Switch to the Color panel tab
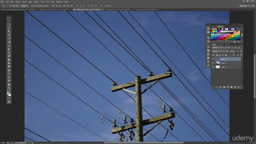This screenshot has width=256, height=144. click(214, 26)
